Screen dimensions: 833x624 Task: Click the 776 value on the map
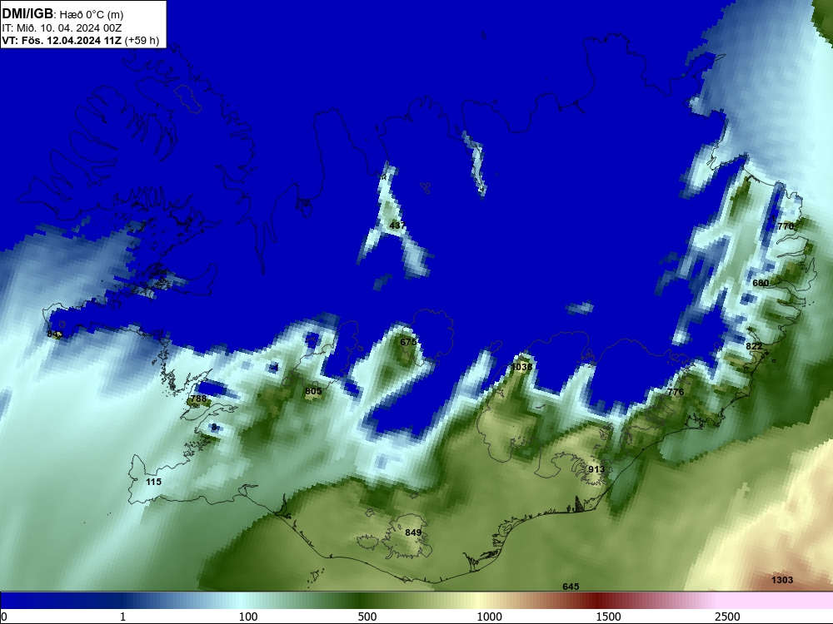[676, 392]
